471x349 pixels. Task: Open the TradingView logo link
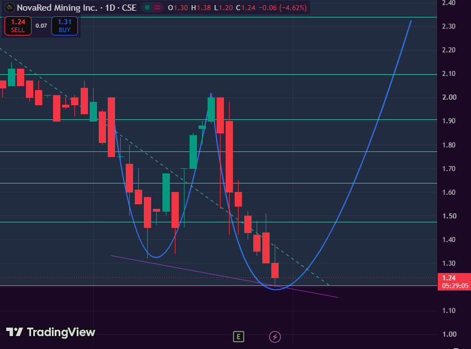[50, 332]
